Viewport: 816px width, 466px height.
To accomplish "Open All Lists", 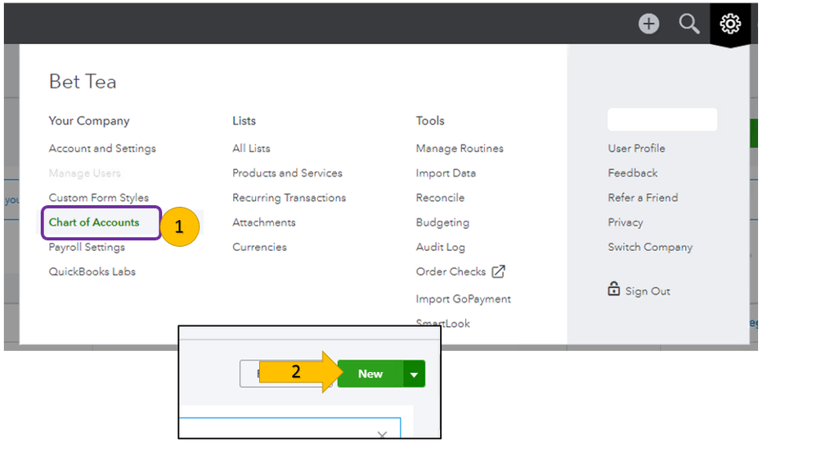I will coord(251,148).
